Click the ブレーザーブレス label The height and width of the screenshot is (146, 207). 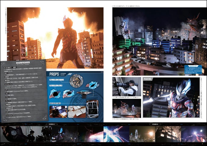pos(56,85)
